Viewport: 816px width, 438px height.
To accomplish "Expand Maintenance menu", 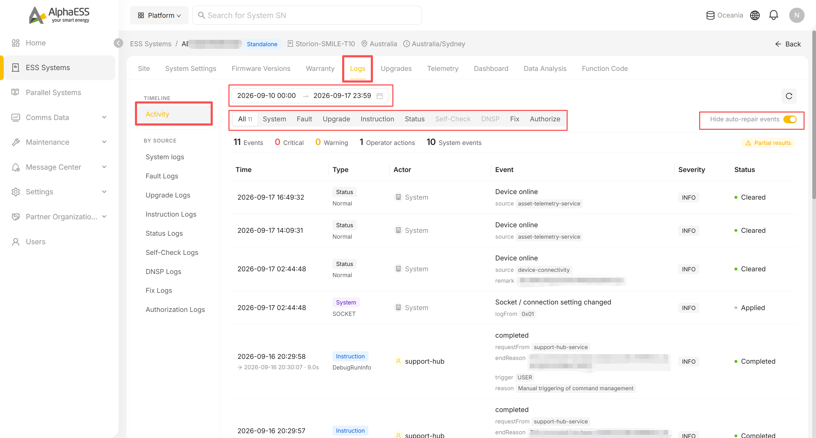I will point(59,142).
